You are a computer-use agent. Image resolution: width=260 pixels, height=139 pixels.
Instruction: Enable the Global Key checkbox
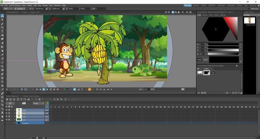tap(249, 9)
